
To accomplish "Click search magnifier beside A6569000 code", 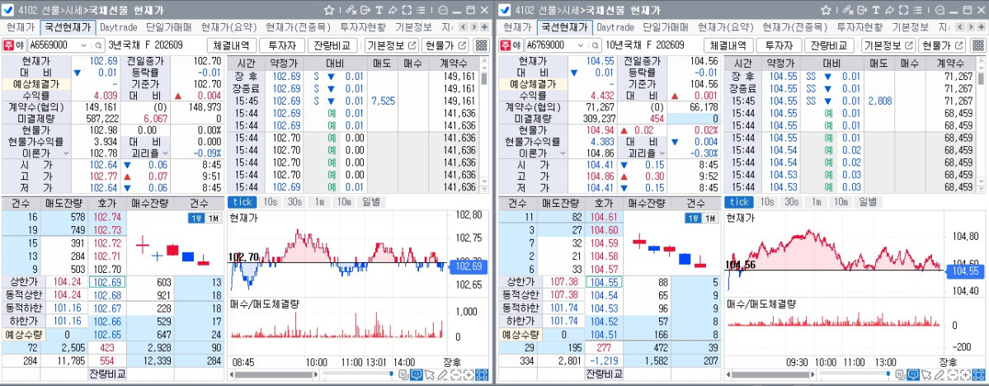I will point(98,45).
